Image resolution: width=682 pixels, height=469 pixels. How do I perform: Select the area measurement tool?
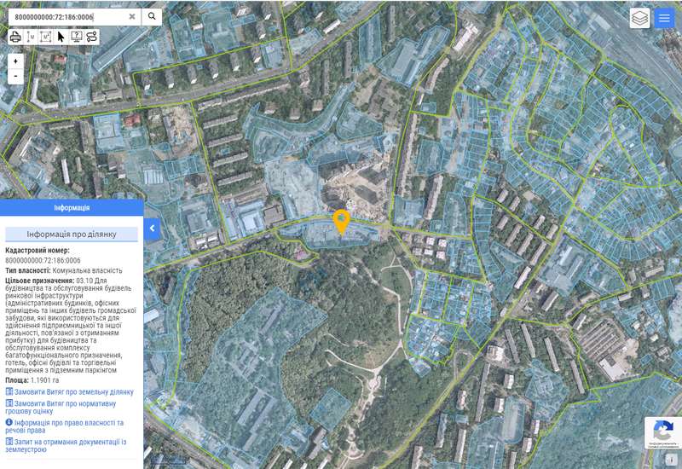(46, 37)
